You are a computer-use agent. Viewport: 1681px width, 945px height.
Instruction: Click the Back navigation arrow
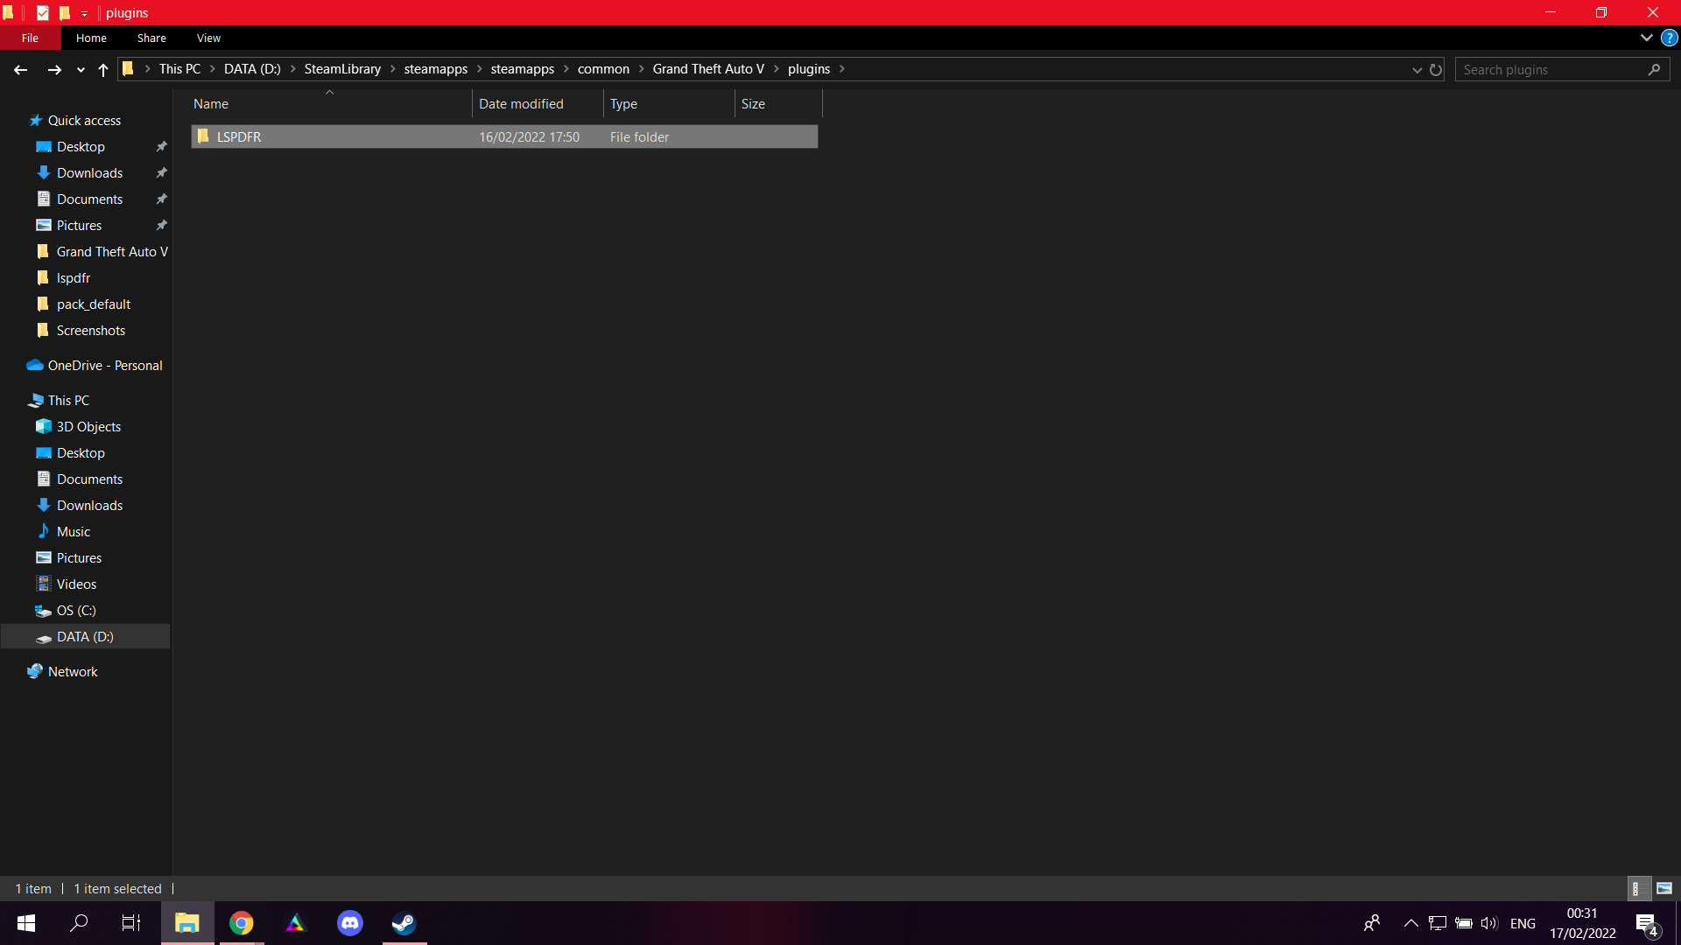[21, 70]
